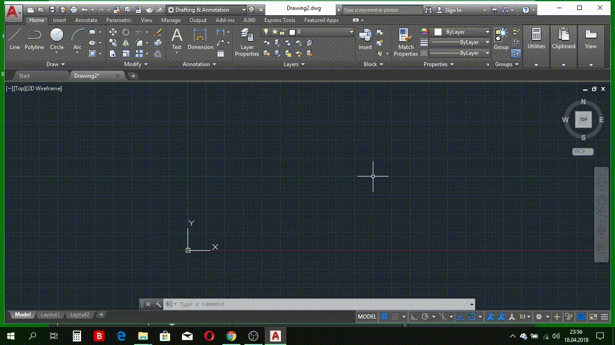The image size is (615, 345).
Task: Open Layer Properties manager
Action: coord(247,42)
